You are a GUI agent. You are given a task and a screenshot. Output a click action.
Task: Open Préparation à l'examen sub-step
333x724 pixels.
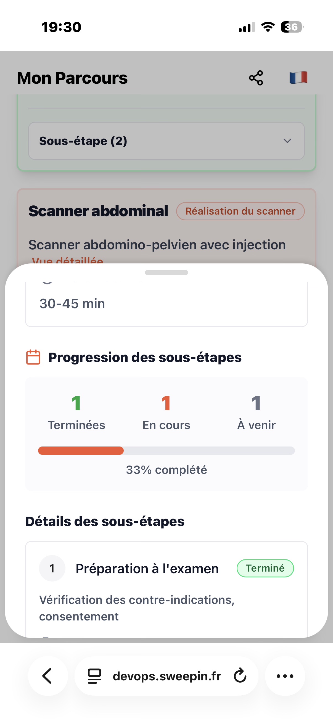coord(147,569)
